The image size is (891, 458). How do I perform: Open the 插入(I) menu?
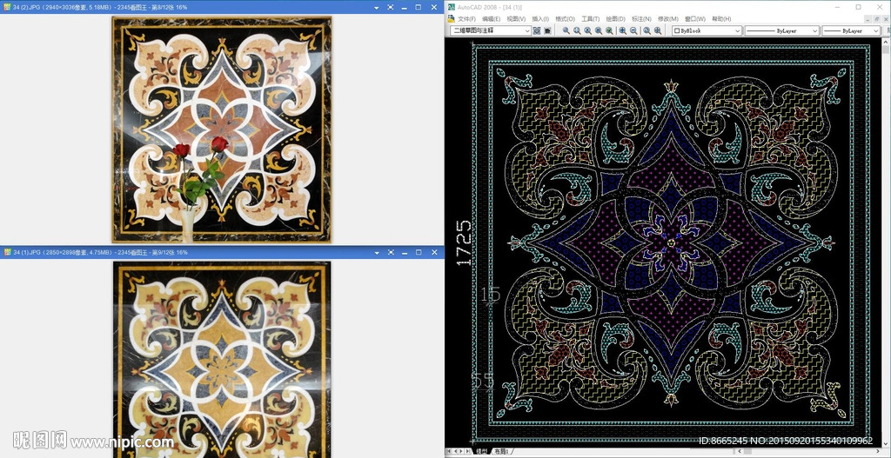540,19
